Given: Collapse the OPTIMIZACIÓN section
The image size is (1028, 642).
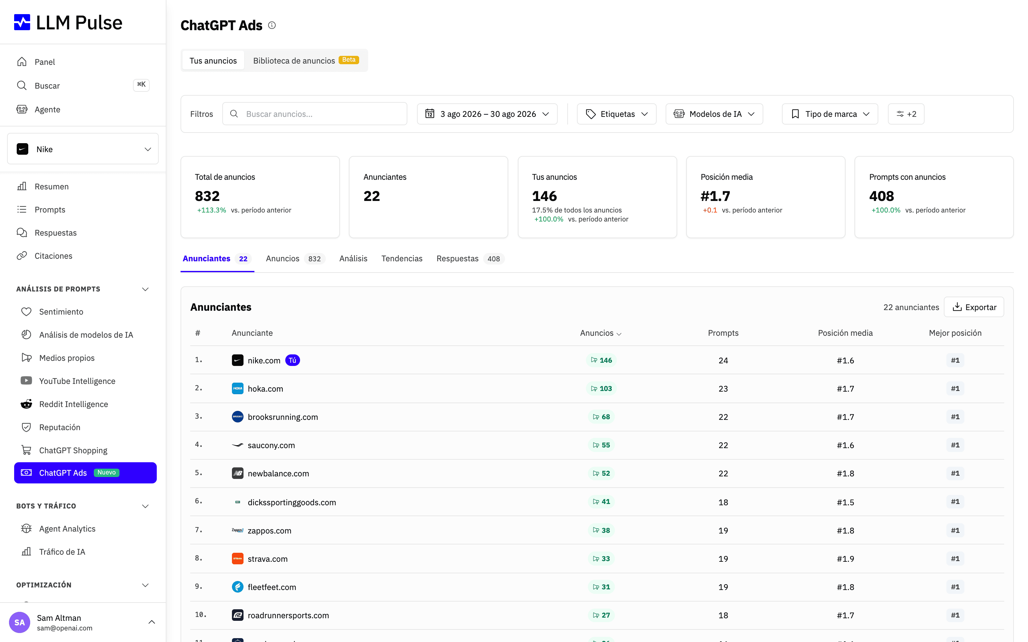Looking at the screenshot, I should click(145, 585).
